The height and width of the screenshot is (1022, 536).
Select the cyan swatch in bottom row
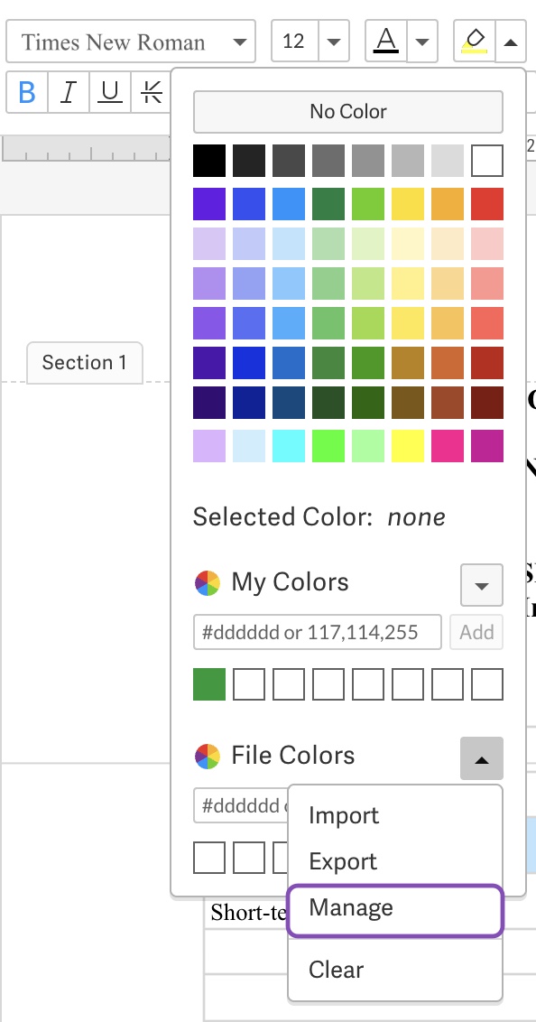[289, 446]
